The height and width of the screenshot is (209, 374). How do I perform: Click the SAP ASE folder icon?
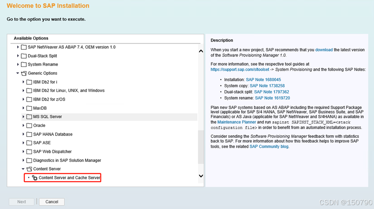tap(29, 143)
